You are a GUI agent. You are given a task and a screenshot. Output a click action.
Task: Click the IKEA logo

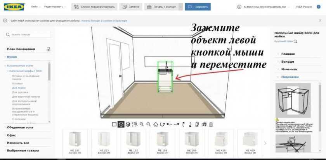click(x=14, y=7)
